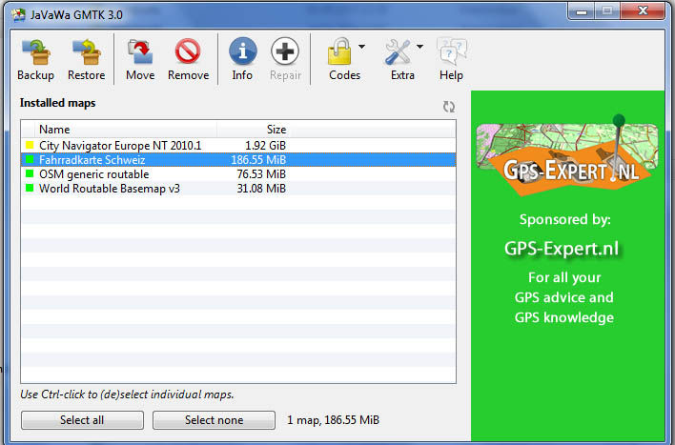
Task: Select World Routable Basemap v3 row
Action: (109, 189)
